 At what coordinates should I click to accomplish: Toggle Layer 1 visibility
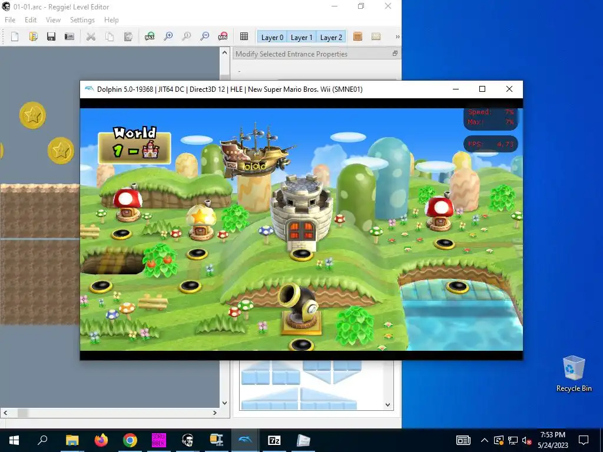coord(301,37)
